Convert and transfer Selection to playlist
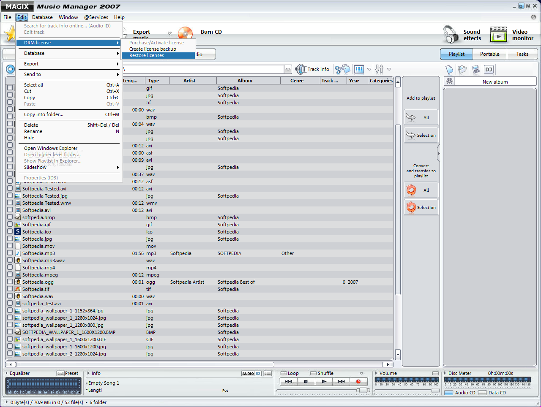 pos(421,207)
